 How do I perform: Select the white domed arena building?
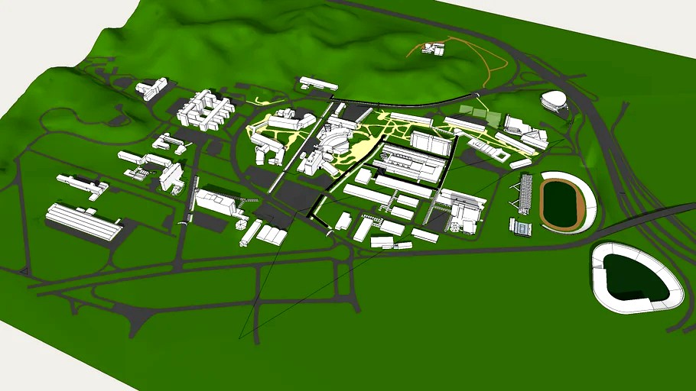555,101
